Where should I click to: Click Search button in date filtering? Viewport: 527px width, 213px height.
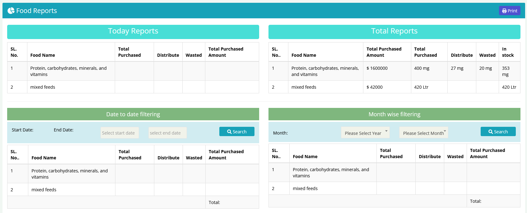tap(237, 132)
